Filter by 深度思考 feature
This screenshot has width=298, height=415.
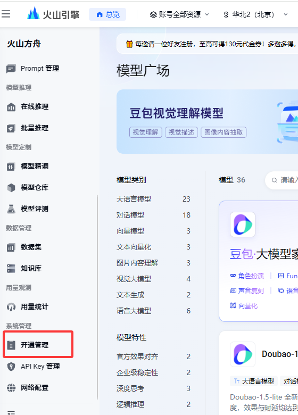[153, 388]
